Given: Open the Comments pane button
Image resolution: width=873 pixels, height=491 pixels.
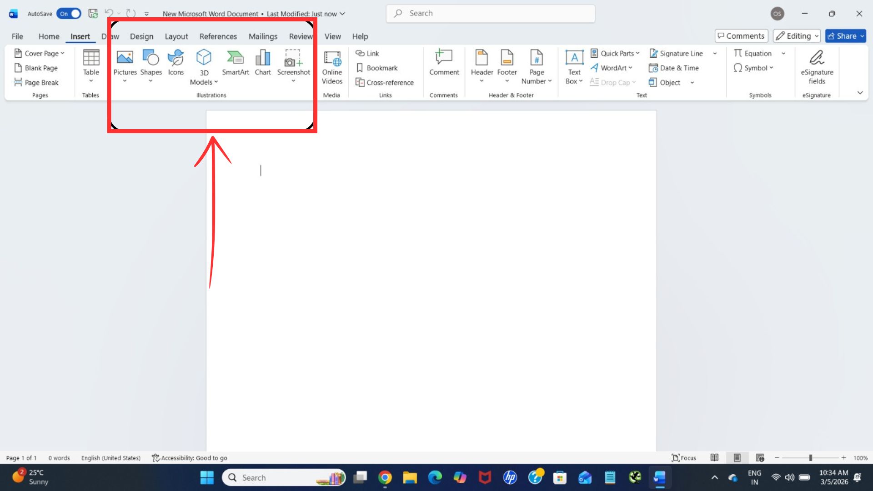Looking at the screenshot, I should point(741,36).
